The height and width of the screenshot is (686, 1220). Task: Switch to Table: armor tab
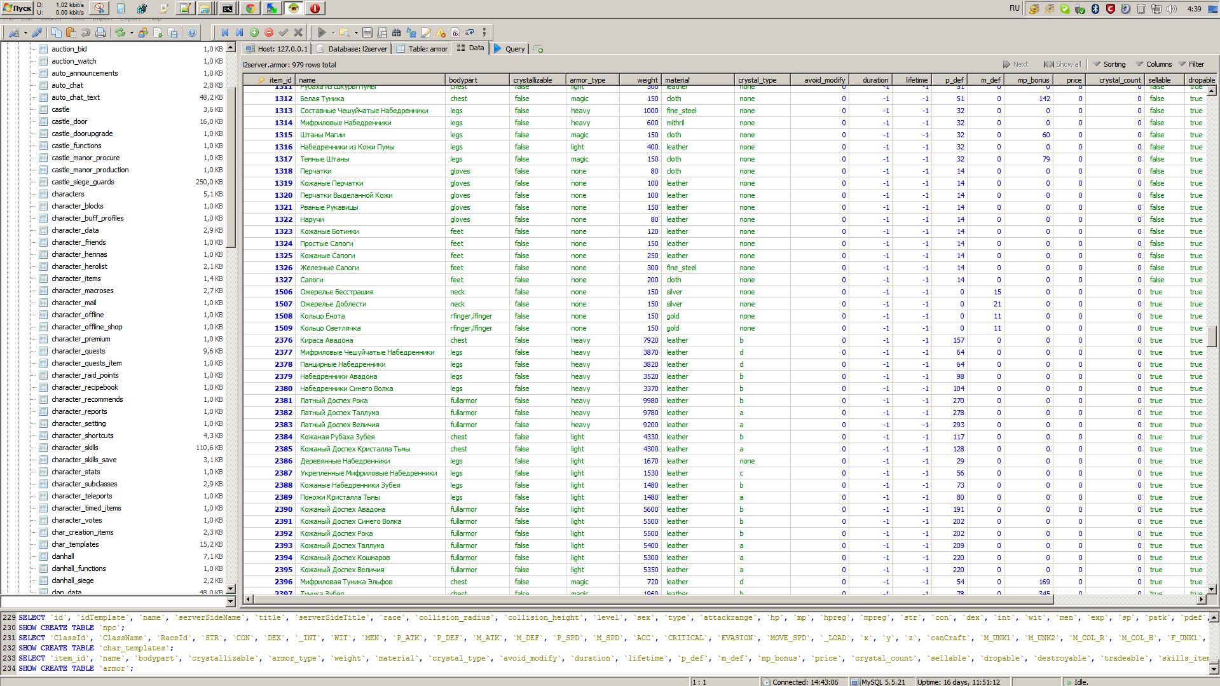click(422, 49)
